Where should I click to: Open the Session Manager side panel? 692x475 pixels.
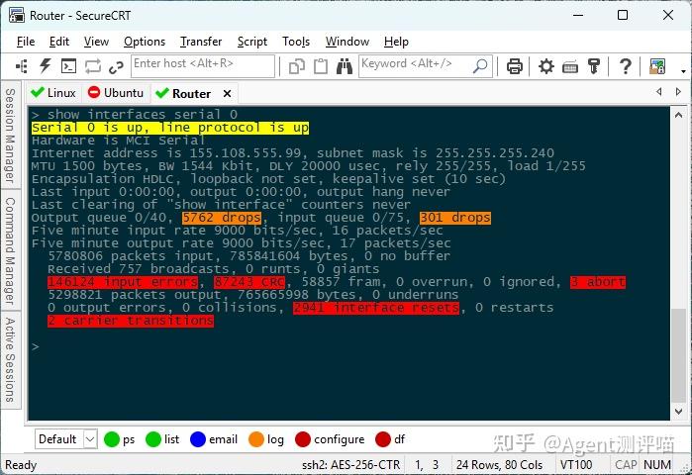(x=10, y=135)
